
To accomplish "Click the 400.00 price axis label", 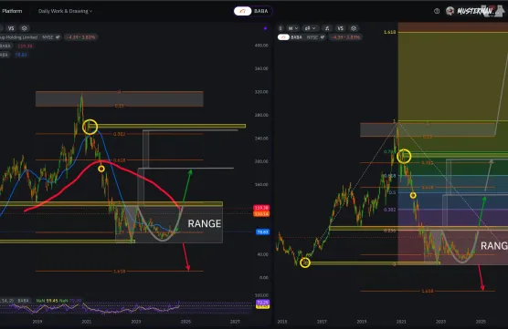I will click(x=261, y=46).
